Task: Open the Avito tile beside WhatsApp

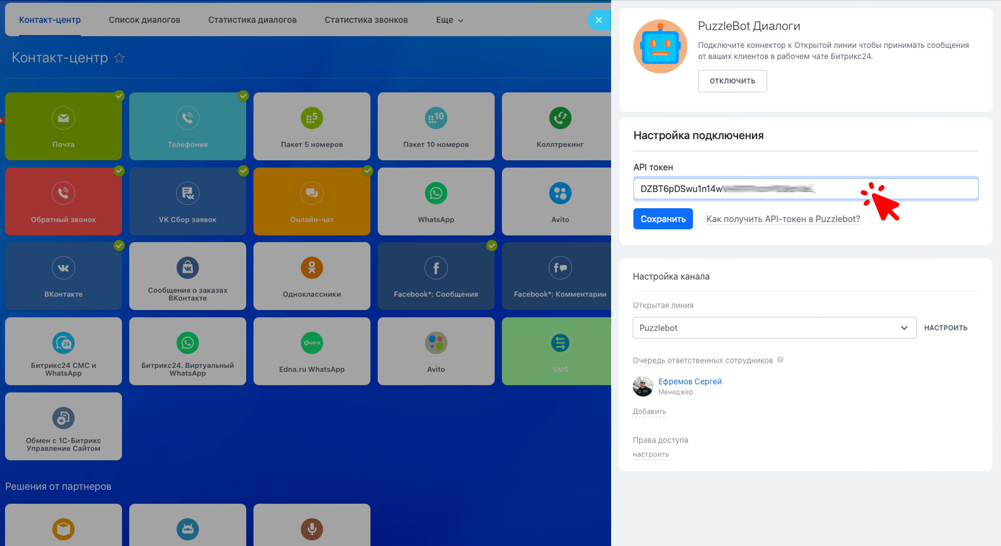Action: click(x=557, y=201)
